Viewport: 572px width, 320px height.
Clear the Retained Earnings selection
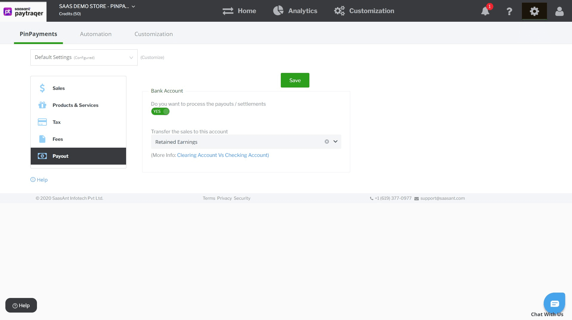coord(327,142)
